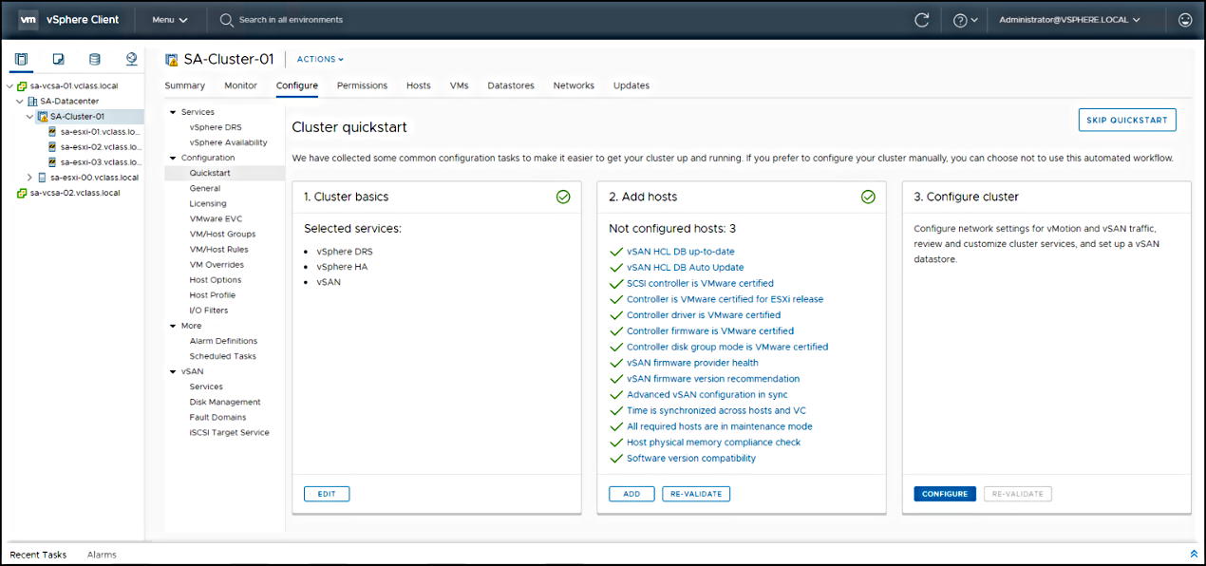This screenshot has width=1206, height=566.
Task: Open vSAN HCL DB up-to-date check
Action: click(x=680, y=252)
